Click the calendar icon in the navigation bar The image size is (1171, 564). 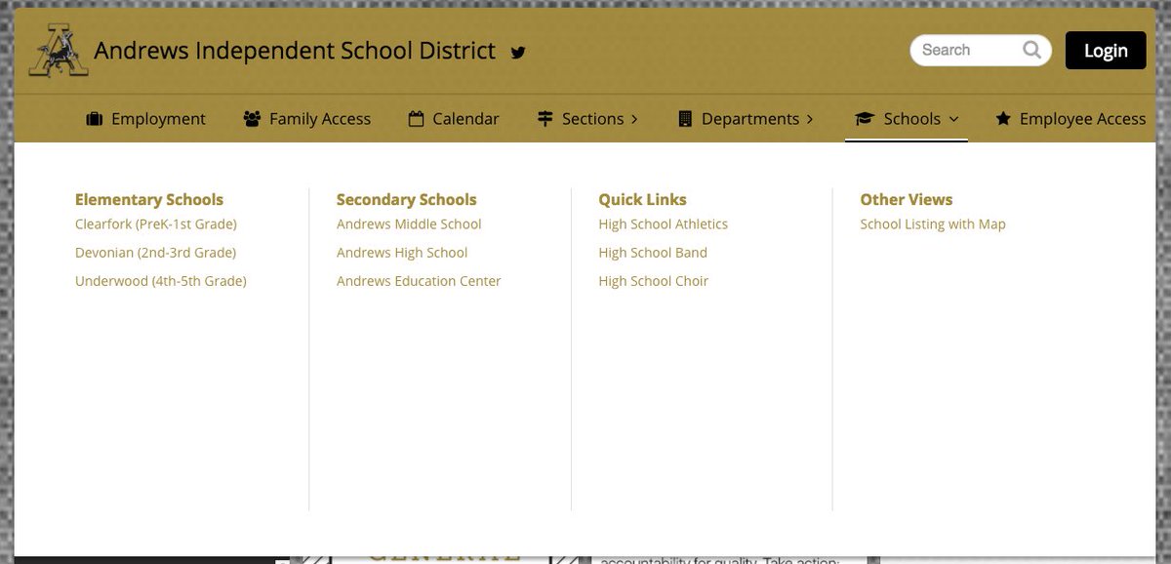(415, 118)
